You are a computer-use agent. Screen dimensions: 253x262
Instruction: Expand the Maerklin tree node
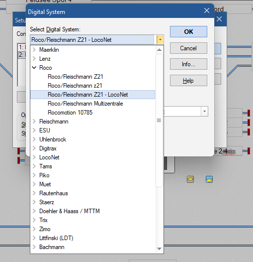[x=34, y=50]
